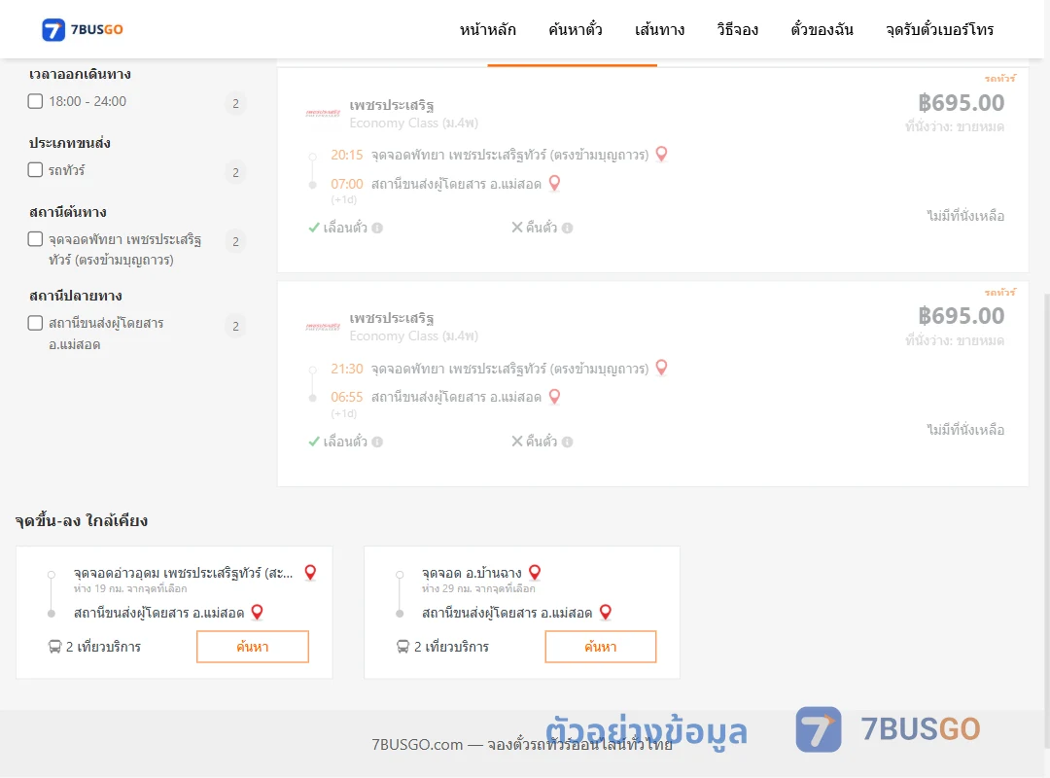This screenshot has height=778, width=1050.
Task: Open the ตั๋วของฉัน menu item
Action: pyautogui.click(x=822, y=29)
